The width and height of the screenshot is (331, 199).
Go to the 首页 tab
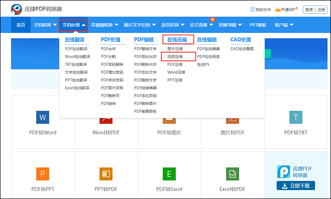tap(21, 25)
